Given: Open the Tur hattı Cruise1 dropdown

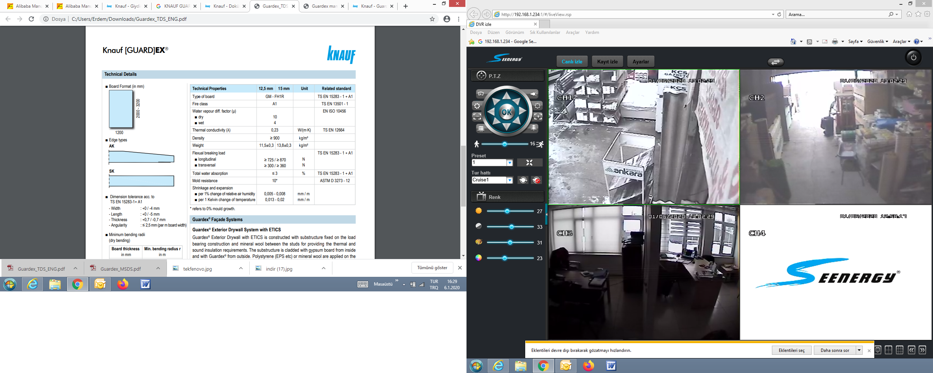Looking at the screenshot, I should pos(510,180).
